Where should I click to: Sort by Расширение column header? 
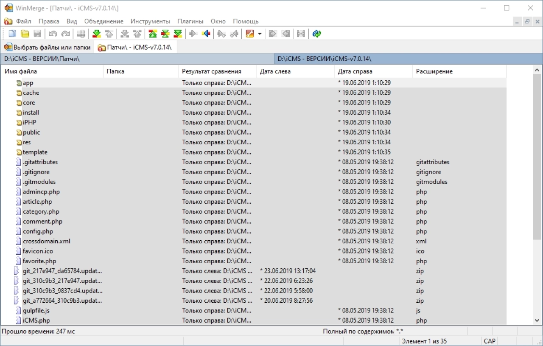point(459,71)
